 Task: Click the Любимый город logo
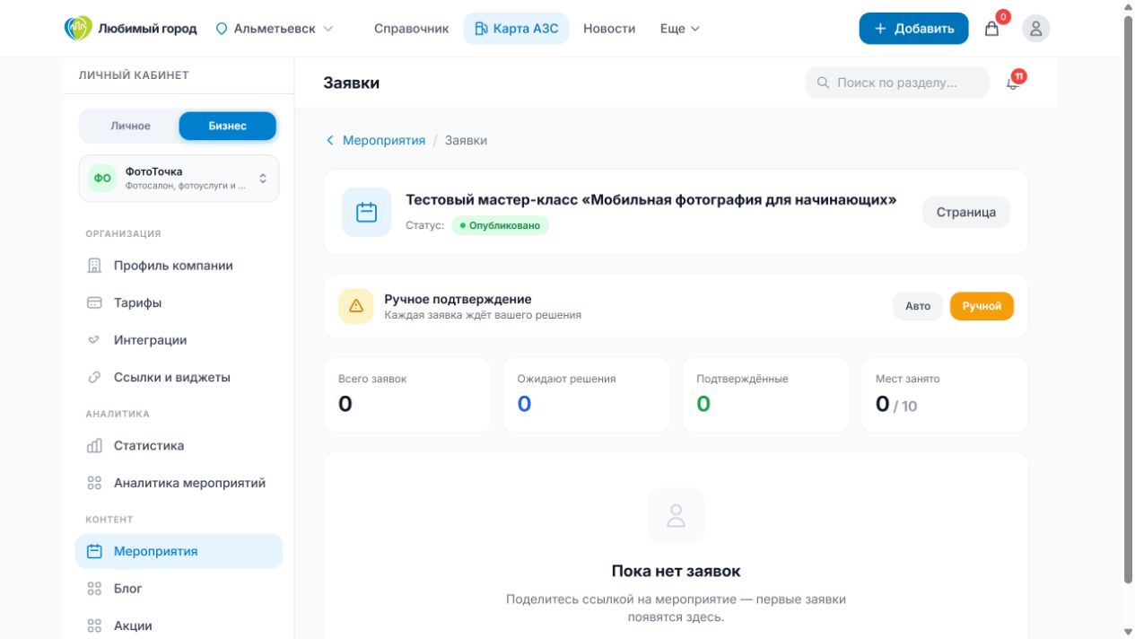[x=131, y=28]
